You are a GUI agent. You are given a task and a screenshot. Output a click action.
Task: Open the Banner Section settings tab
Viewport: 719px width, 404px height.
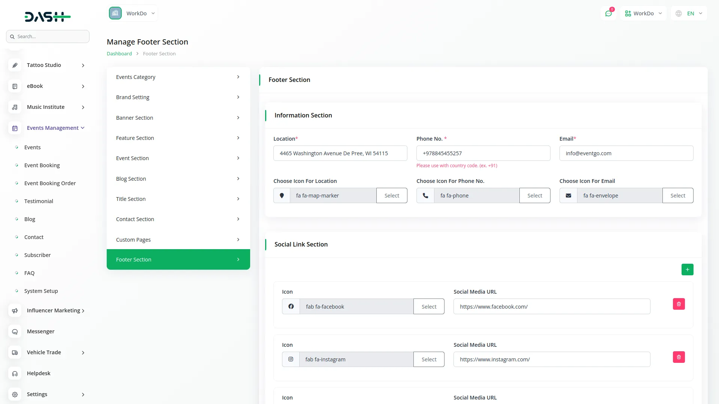click(178, 118)
